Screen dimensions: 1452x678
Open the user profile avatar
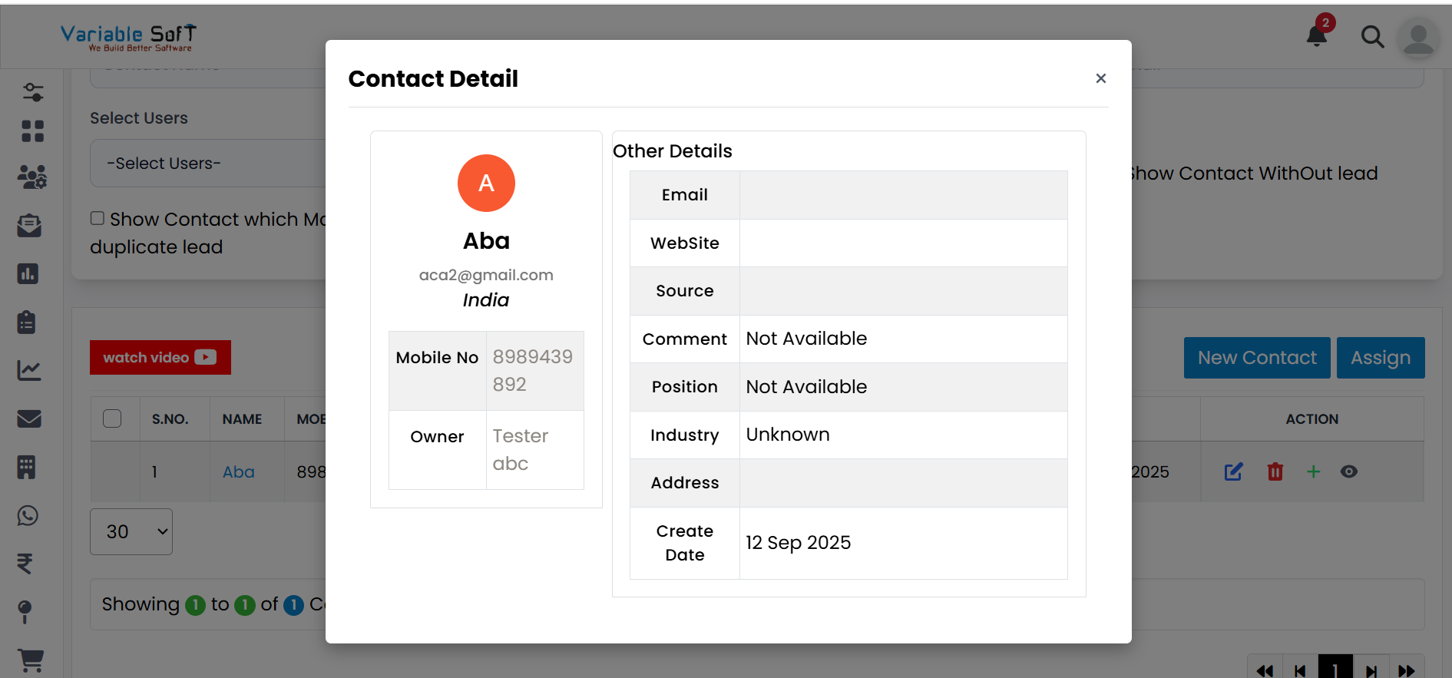click(1418, 37)
